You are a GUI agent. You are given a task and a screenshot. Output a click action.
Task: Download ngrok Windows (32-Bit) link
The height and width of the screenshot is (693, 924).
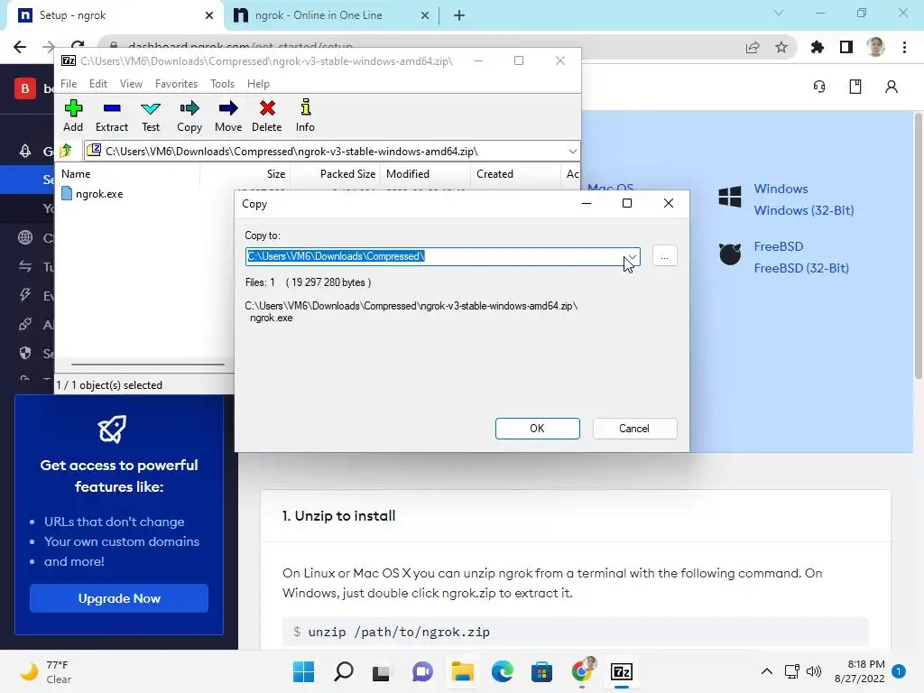coord(804,210)
